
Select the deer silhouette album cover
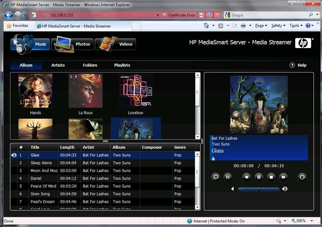pyautogui.click(x=35, y=129)
